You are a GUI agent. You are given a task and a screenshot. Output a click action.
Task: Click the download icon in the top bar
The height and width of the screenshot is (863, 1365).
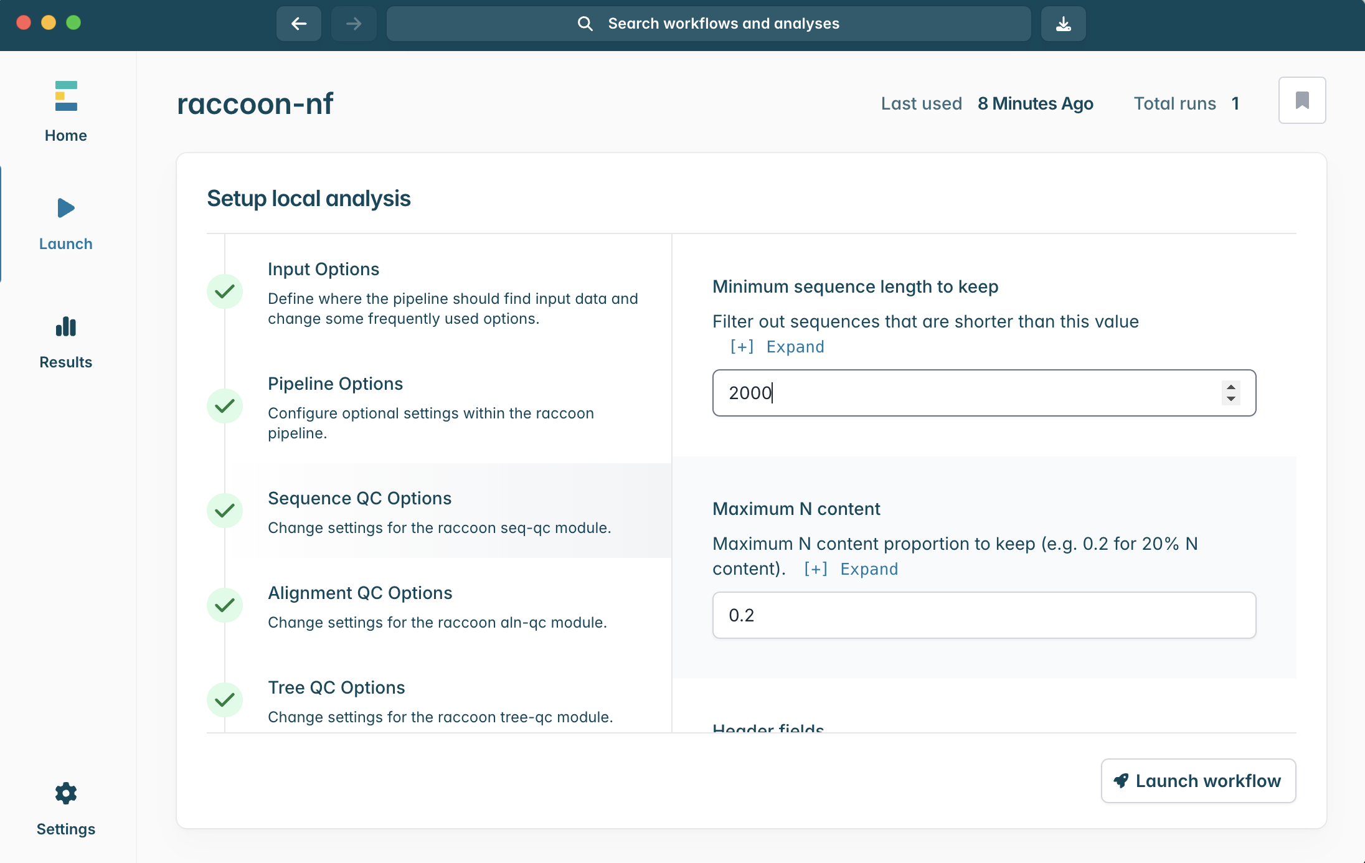click(1064, 24)
